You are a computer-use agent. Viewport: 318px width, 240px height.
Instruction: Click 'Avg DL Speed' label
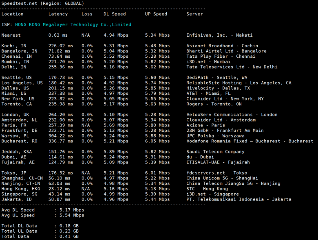click(18, 210)
